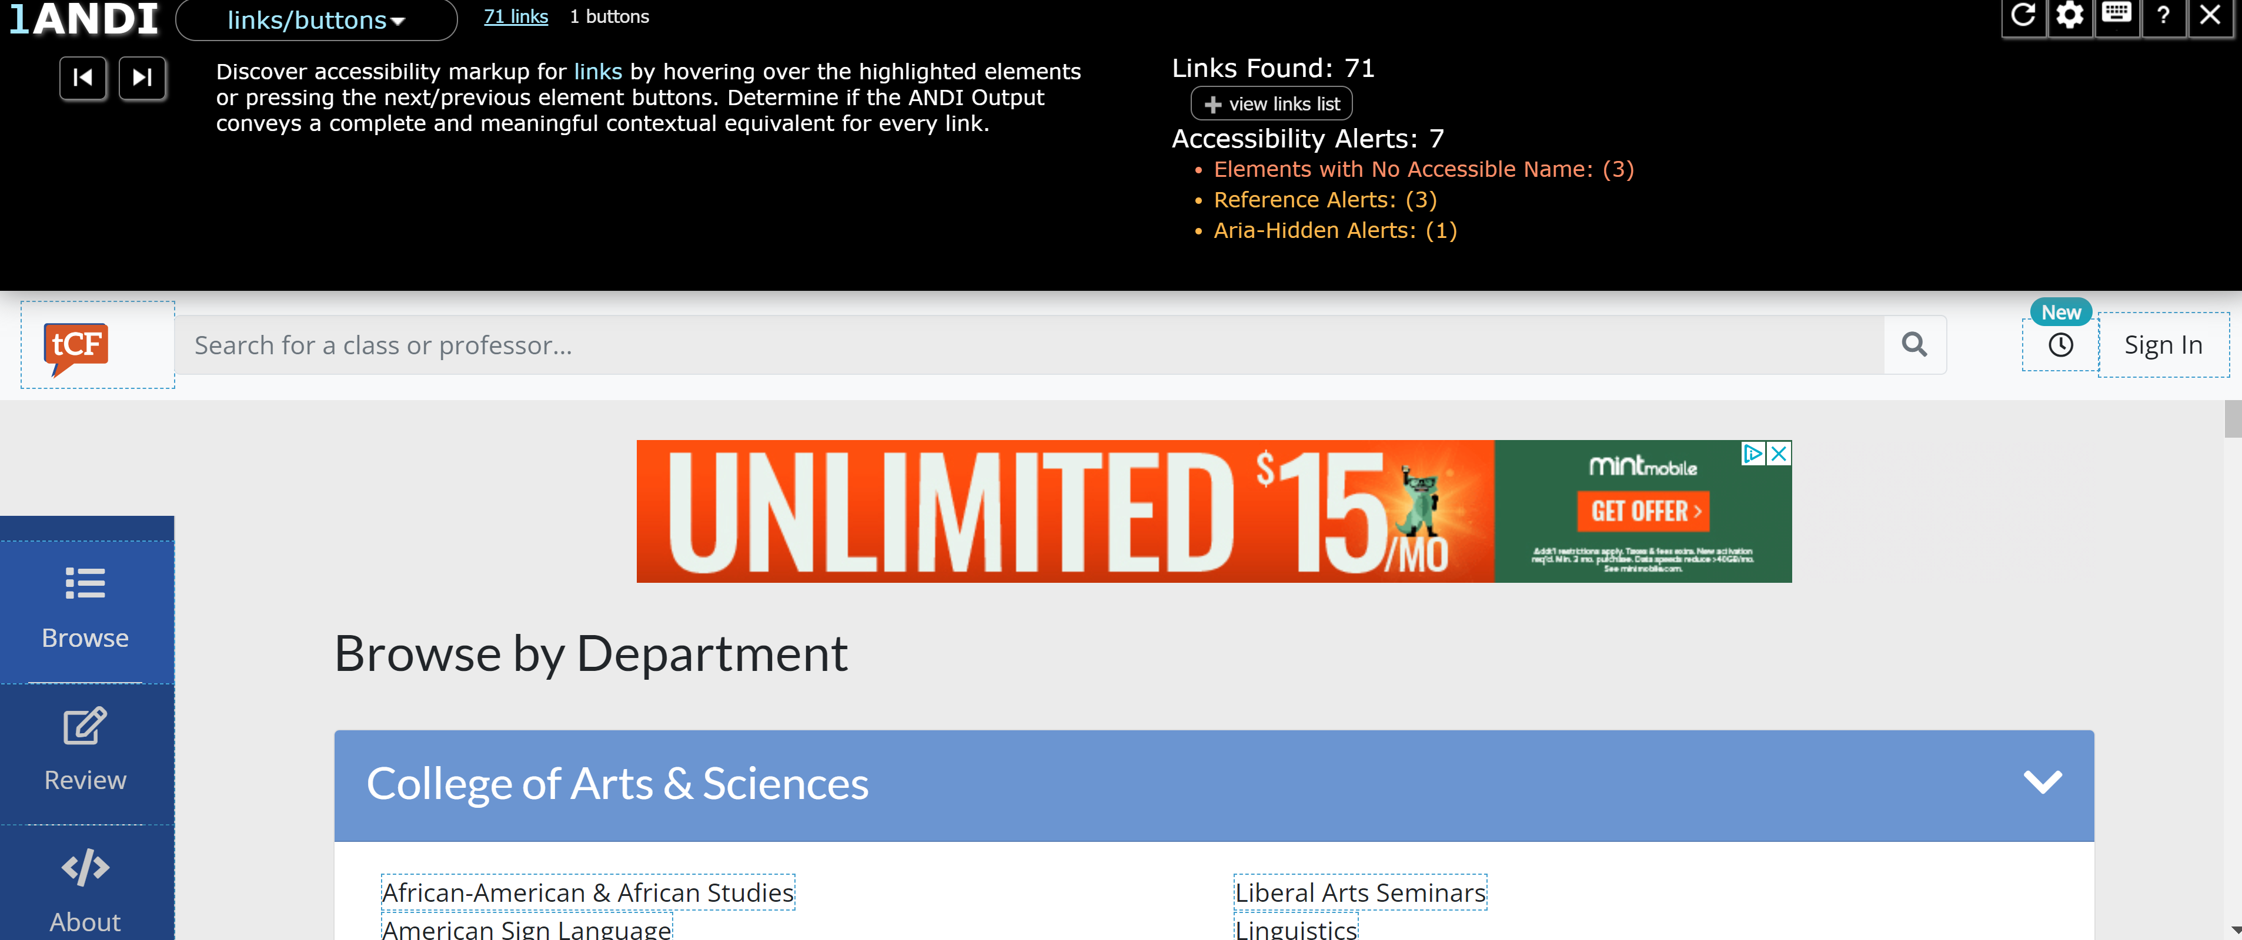
Task: Open African-American & African Studies link
Action: click(x=587, y=892)
